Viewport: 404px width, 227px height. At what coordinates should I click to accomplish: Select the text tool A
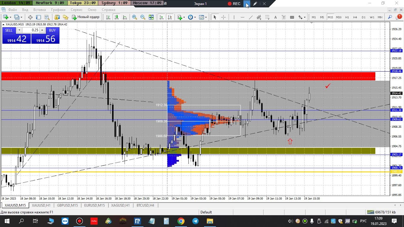(x=276, y=17)
